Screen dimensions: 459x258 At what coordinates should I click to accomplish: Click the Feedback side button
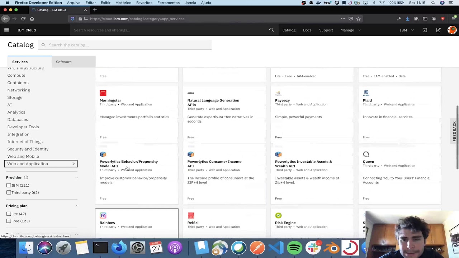455,131
